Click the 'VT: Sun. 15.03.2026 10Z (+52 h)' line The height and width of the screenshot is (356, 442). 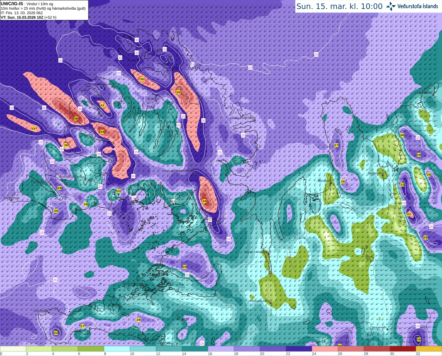(29, 17)
